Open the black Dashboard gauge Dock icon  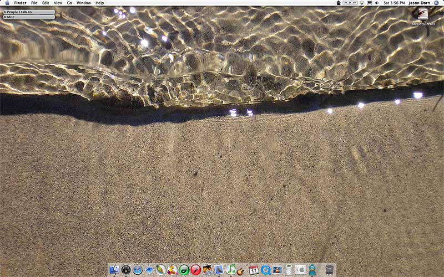coord(126,270)
